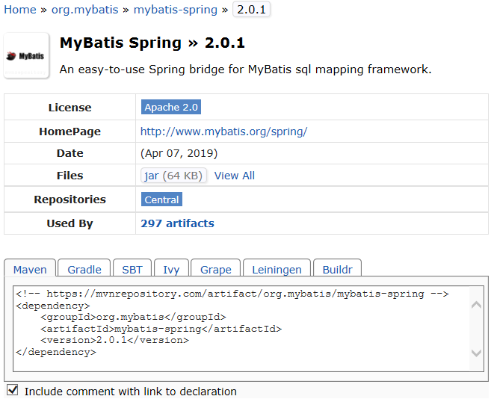Switch to the Ivy tab

(171, 269)
